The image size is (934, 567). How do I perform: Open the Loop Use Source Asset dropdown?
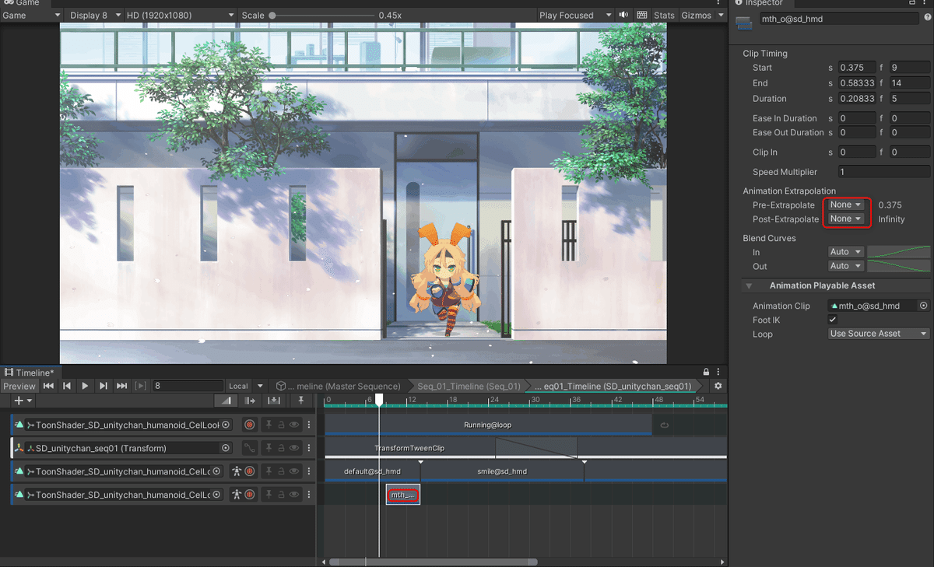pyautogui.click(x=879, y=334)
